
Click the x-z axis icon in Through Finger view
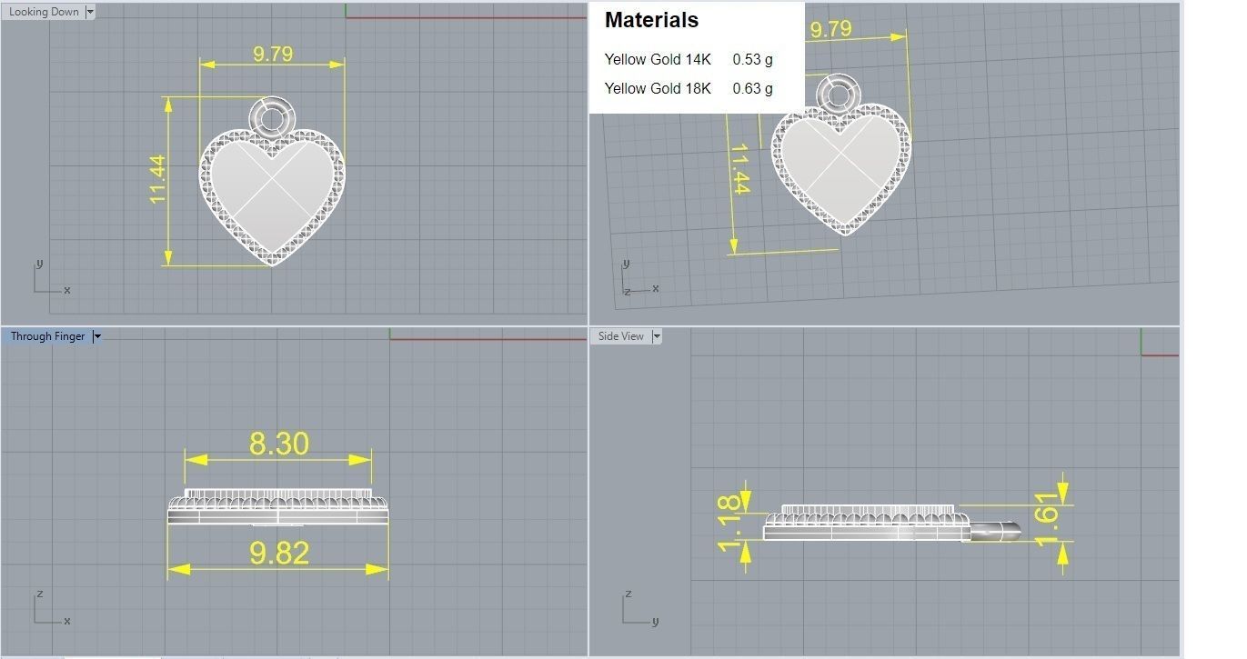(x=50, y=608)
